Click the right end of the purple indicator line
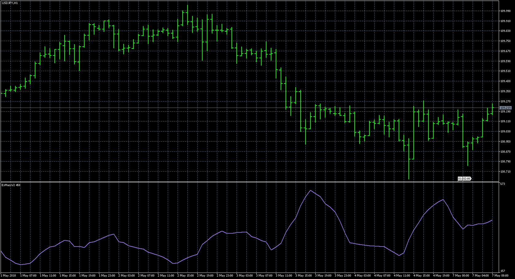Image resolution: width=515 pixels, height=279 pixels. [x=493, y=220]
